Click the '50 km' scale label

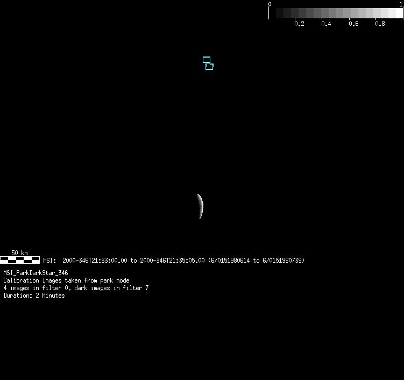[x=19, y=252]
